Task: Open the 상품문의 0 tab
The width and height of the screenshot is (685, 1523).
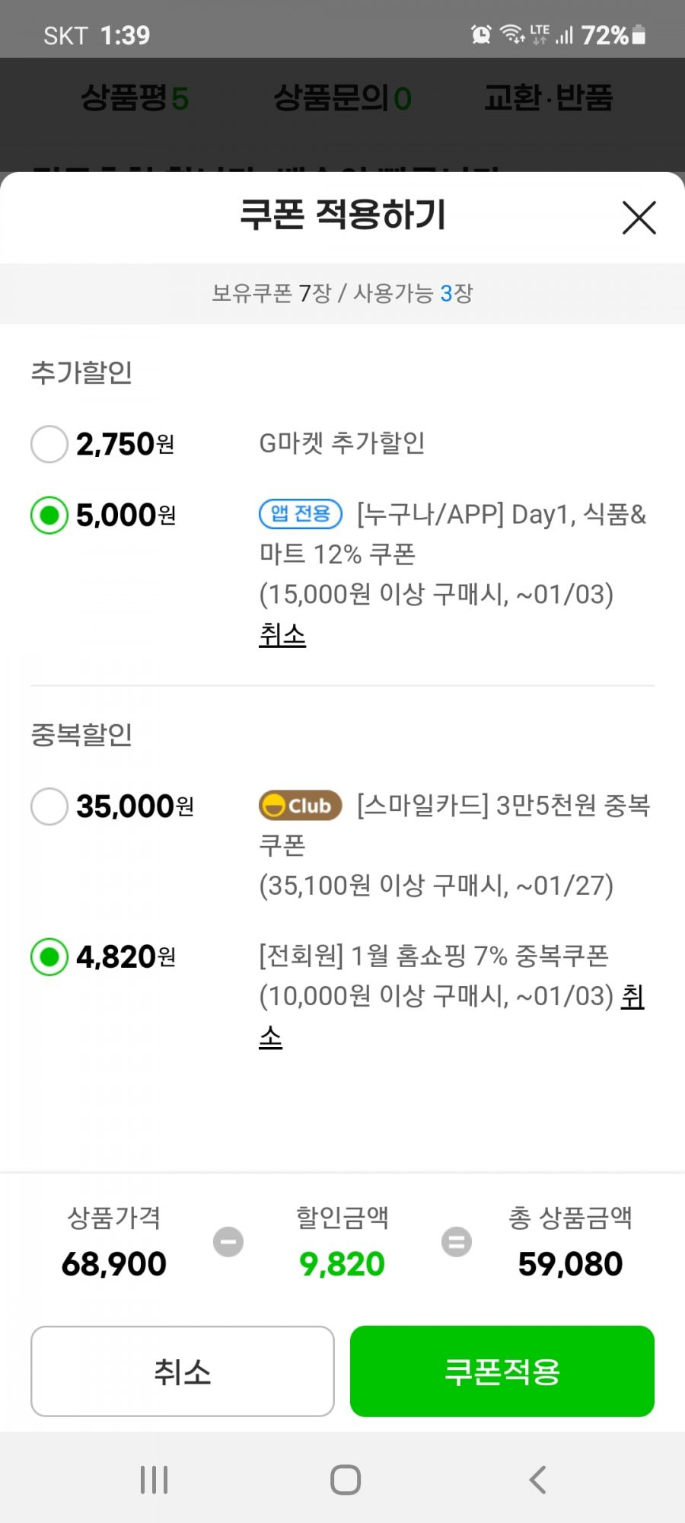Action: pyautogui.click(x=342, y=98)
